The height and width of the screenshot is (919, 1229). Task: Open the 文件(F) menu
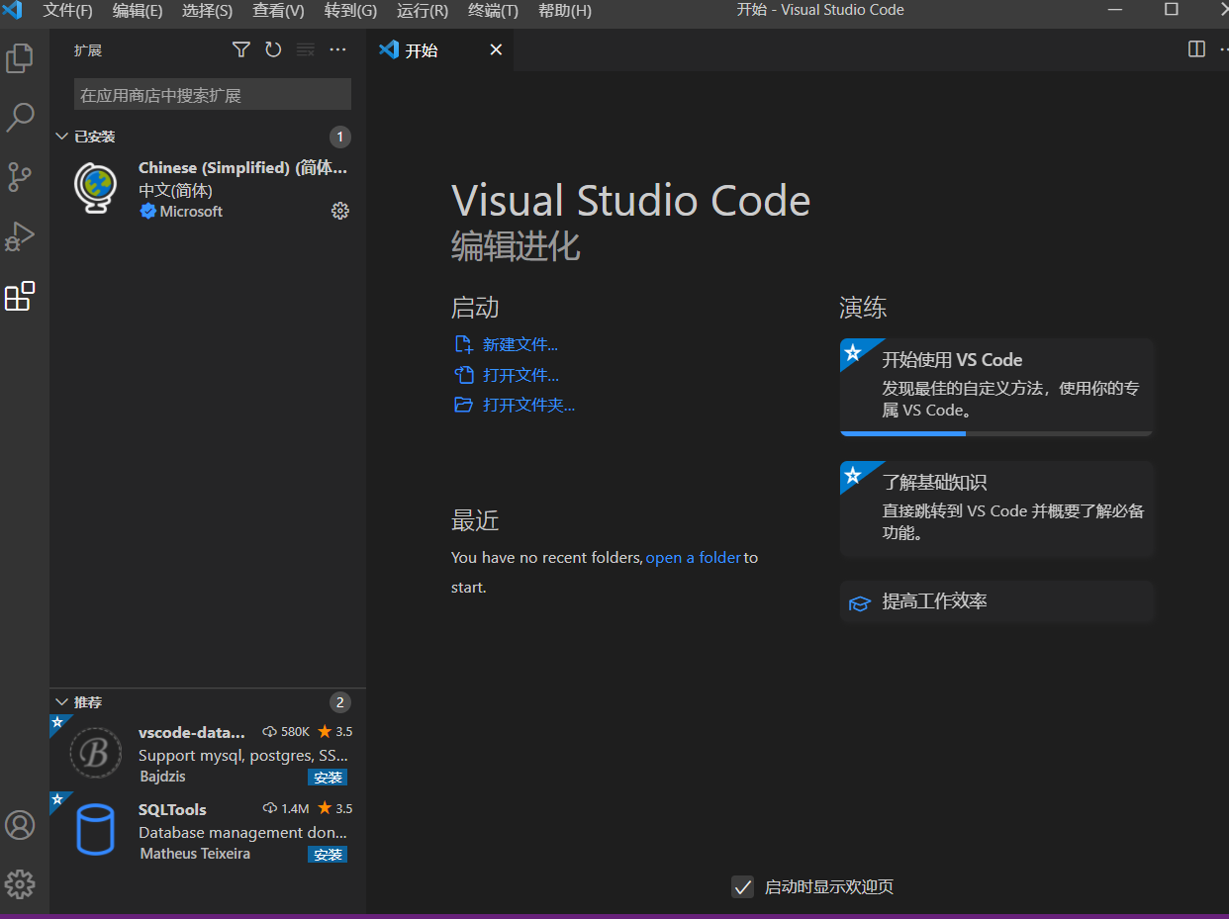tap(67, 11)
